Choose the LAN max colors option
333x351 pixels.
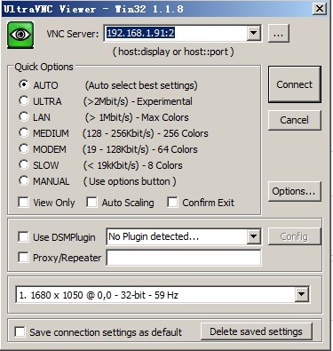(24, 116)
